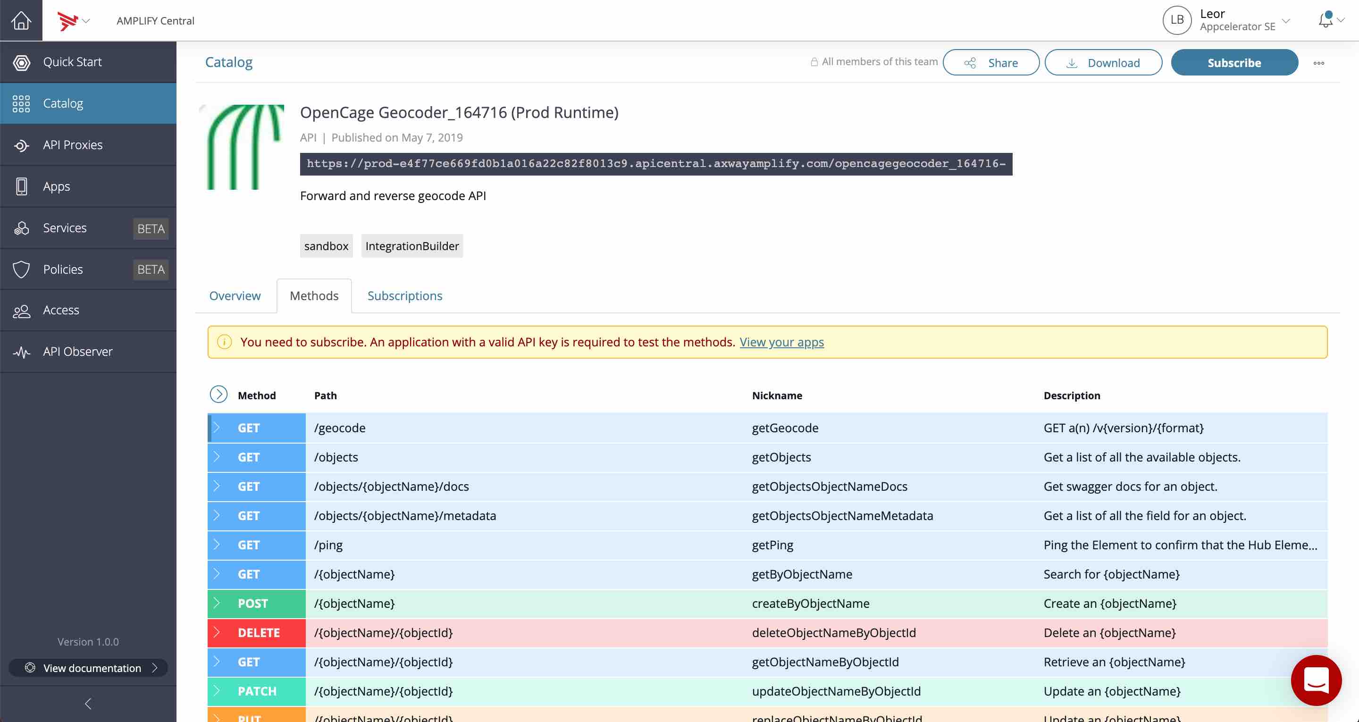The image size is (1359, 722).
Task: Click View documentation link
Action: coord(88,668)
